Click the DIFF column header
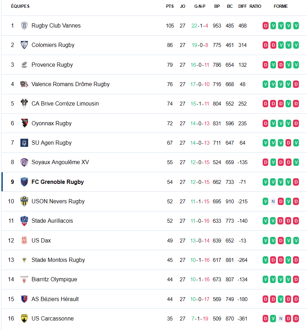This screenshot has width=307, height=330. coord(242,6)
